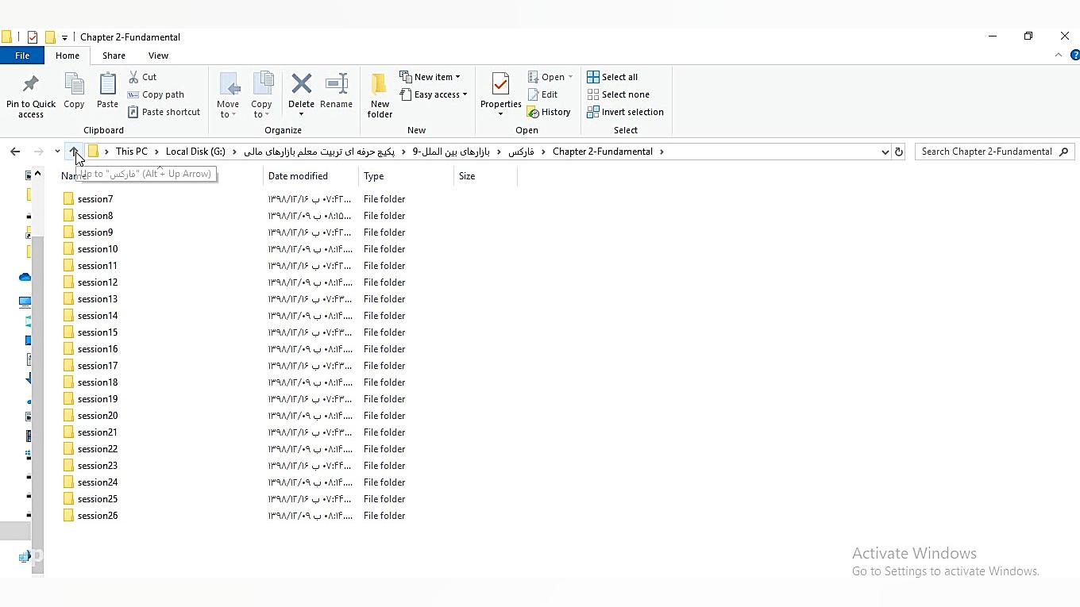Viewport: 1080px width, 607px height.
Task: Select the session9 folder
Action: point(95,232)
